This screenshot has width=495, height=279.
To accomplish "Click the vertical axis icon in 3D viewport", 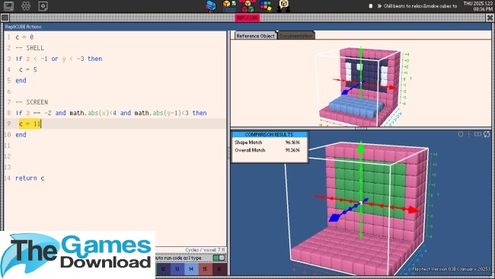I will 469,134.
